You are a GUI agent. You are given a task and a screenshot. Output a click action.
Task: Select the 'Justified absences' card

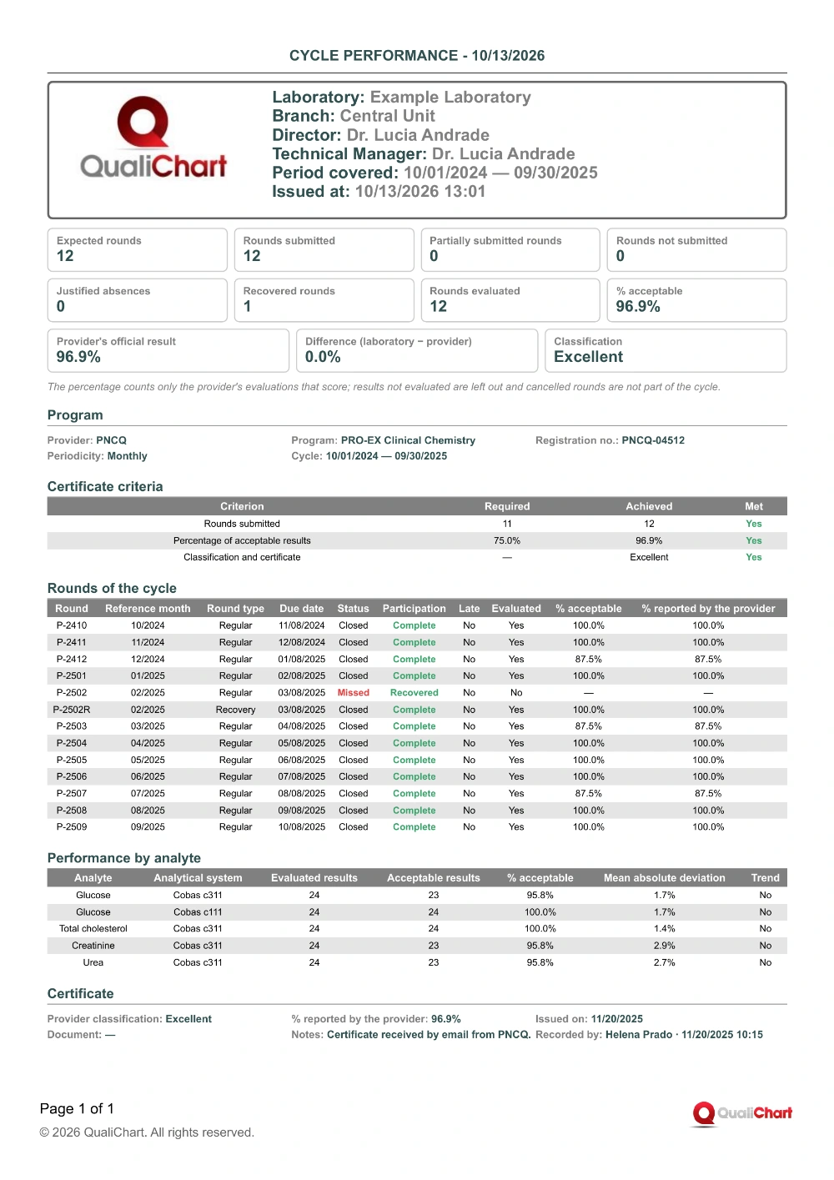tap(138, 300)
